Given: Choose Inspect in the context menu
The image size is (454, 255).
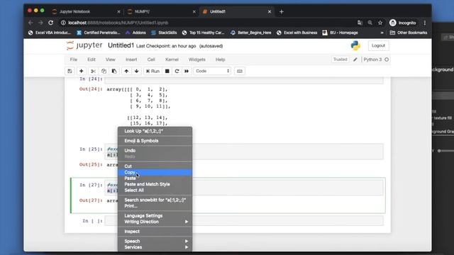Looking at the screenshot, I should [155, 232].
